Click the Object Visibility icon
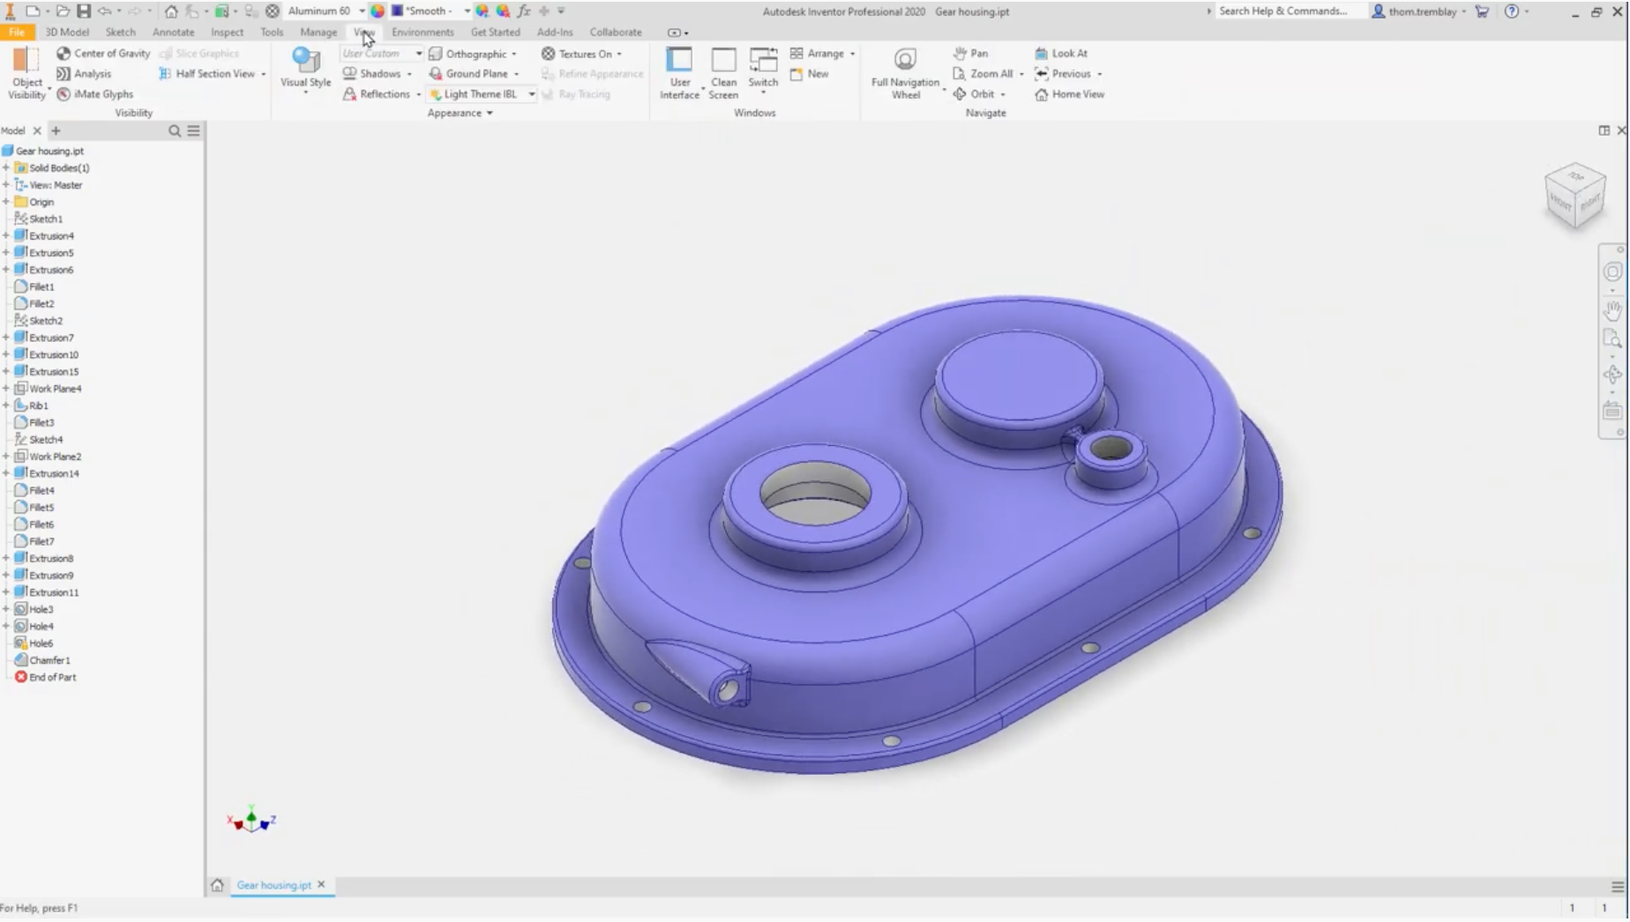Viewport: 1630px width, 922px height. pyautogui.click(x=26, y=72)
